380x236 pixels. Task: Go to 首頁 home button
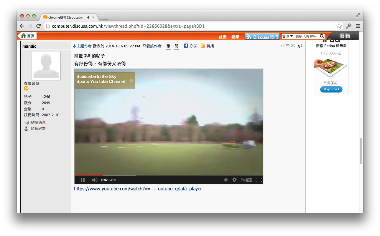(x=28, y=36)
